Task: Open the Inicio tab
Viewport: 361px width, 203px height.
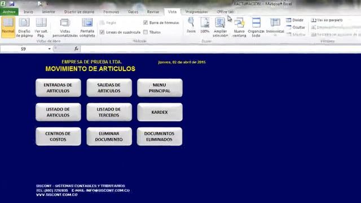Action: [x=29, y=12]
